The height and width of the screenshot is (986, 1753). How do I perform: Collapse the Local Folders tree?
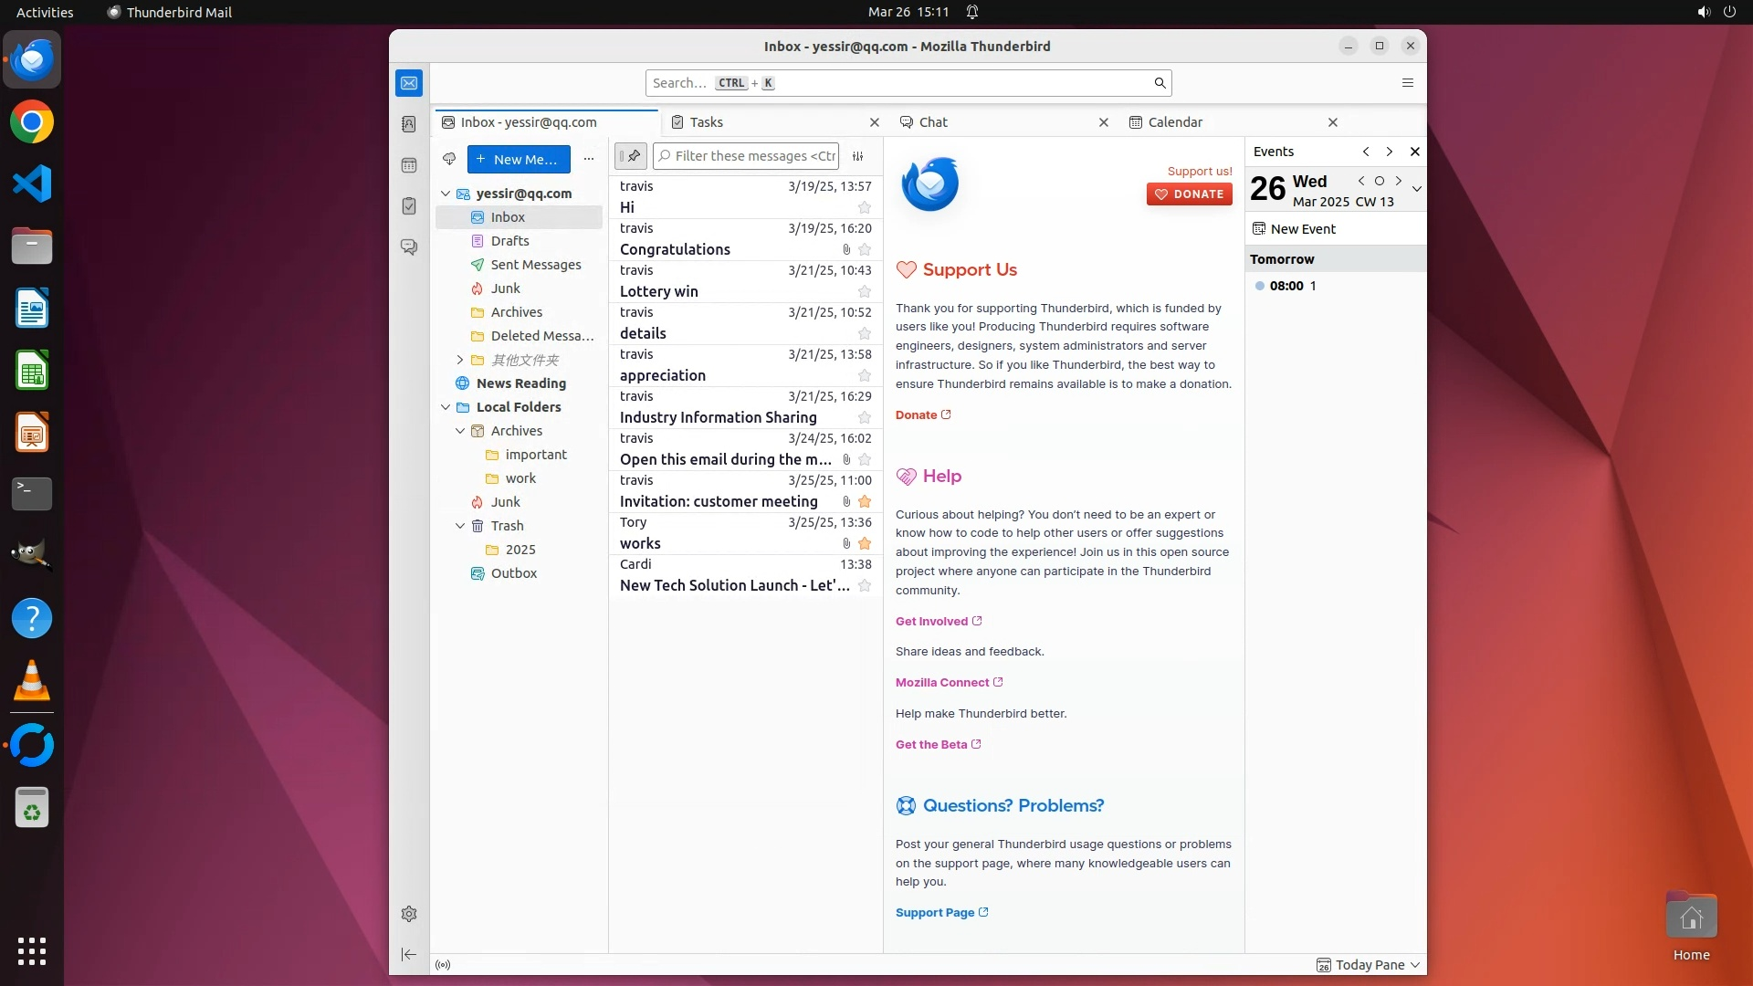click(446, 407)
